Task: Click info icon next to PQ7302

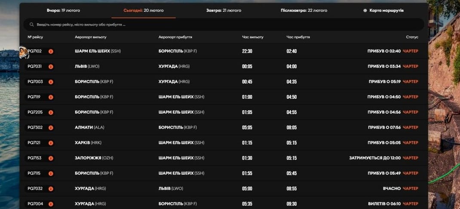Action: [x=51, y=127]
